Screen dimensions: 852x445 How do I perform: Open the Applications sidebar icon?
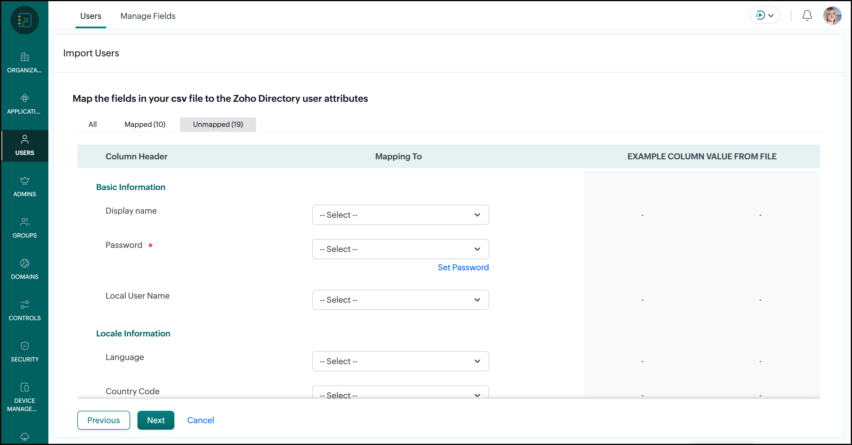[24, 98]
